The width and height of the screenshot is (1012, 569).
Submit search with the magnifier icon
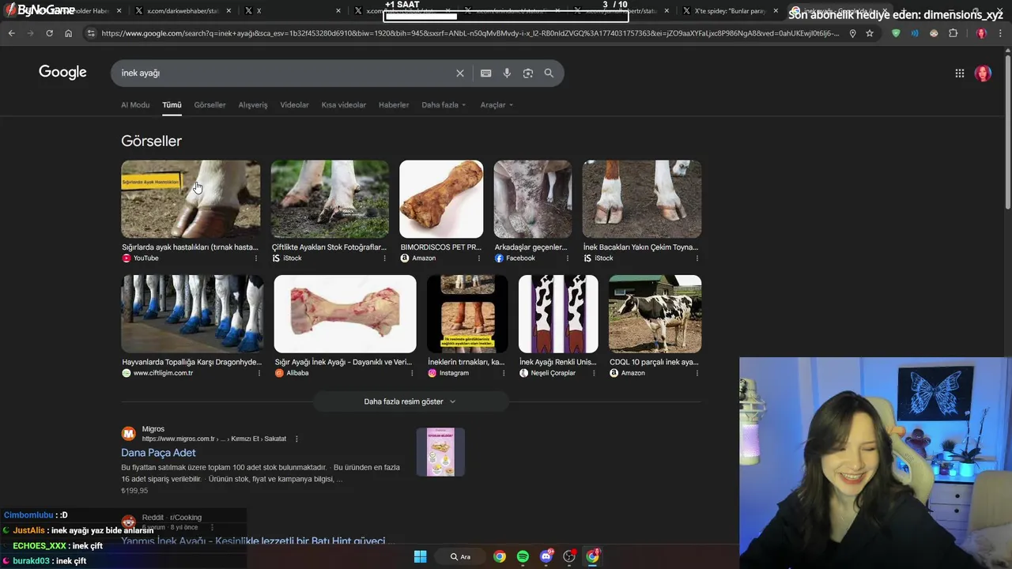[549, 73]
